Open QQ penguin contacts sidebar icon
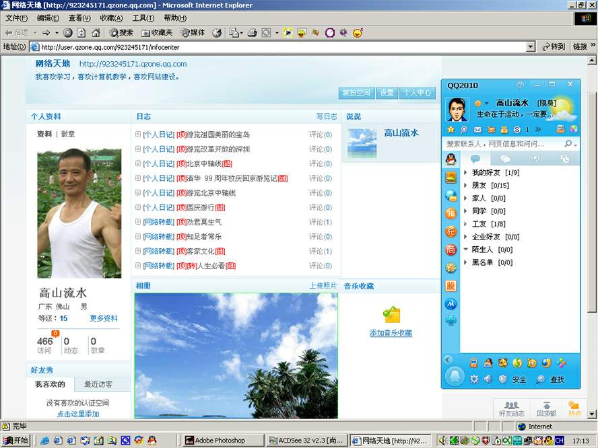 coord(451,159)
